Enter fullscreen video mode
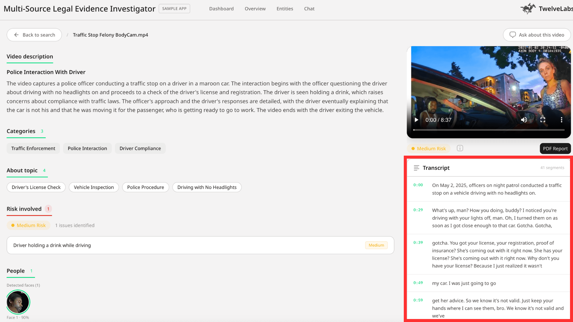 543,120
